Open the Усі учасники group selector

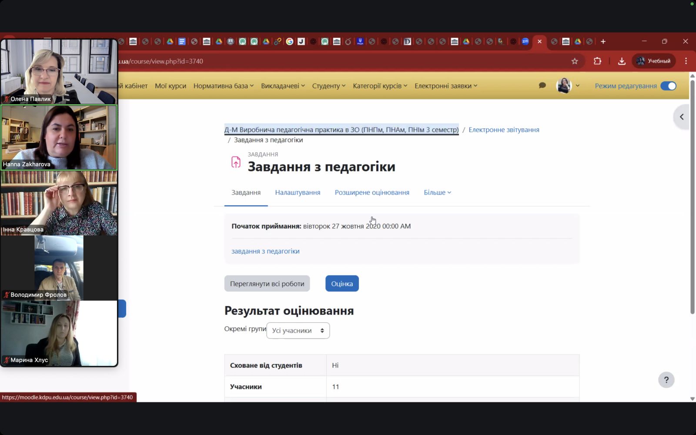298,331
